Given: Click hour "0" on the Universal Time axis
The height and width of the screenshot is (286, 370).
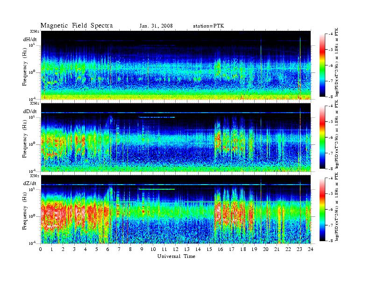Looking at the screenshot, I should 41,249.
